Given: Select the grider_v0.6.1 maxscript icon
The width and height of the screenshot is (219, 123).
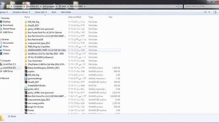Looking at the screenshot, I should click(x=26, y=89).
